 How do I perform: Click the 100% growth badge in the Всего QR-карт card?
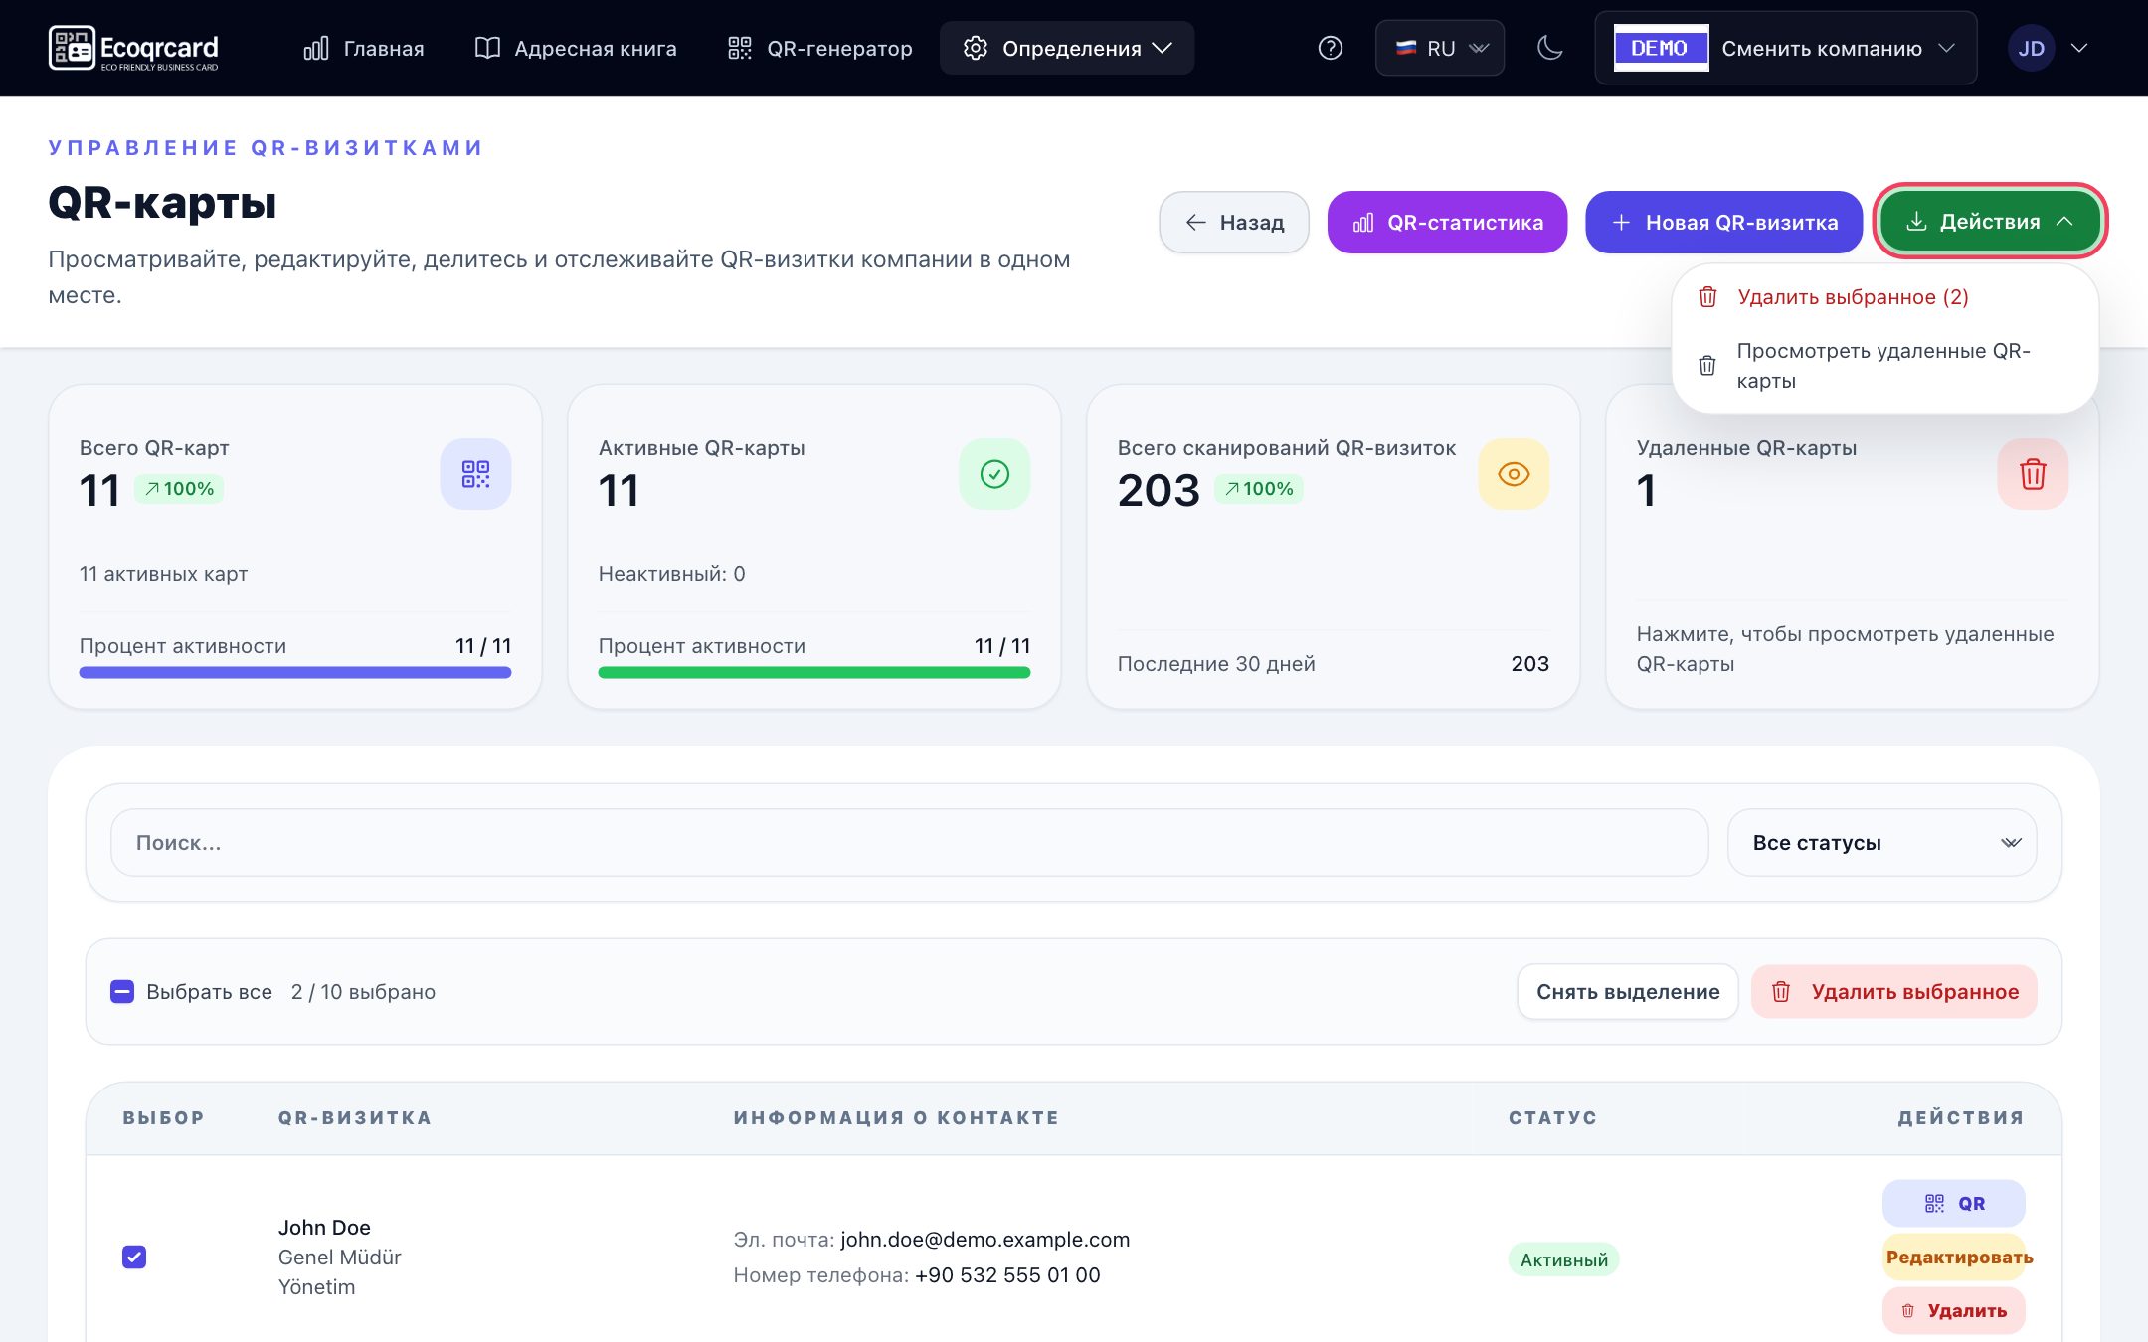[x=179, y=489]
